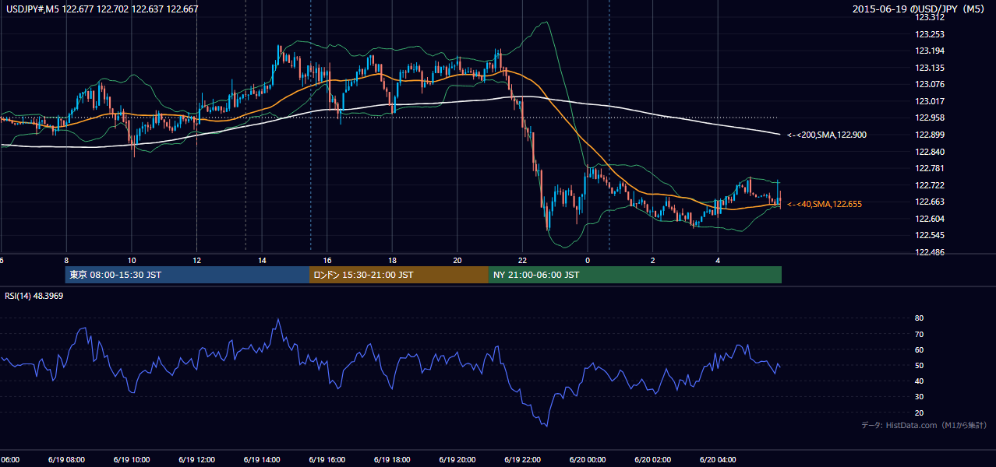Click price axis value 123.017

click(929, 101)
